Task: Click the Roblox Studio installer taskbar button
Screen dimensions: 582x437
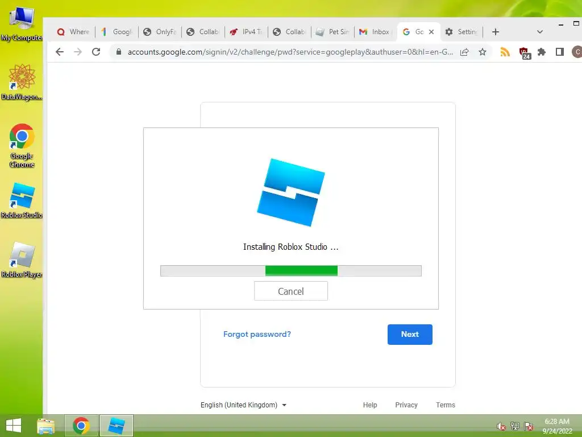Action: point(116,426)
